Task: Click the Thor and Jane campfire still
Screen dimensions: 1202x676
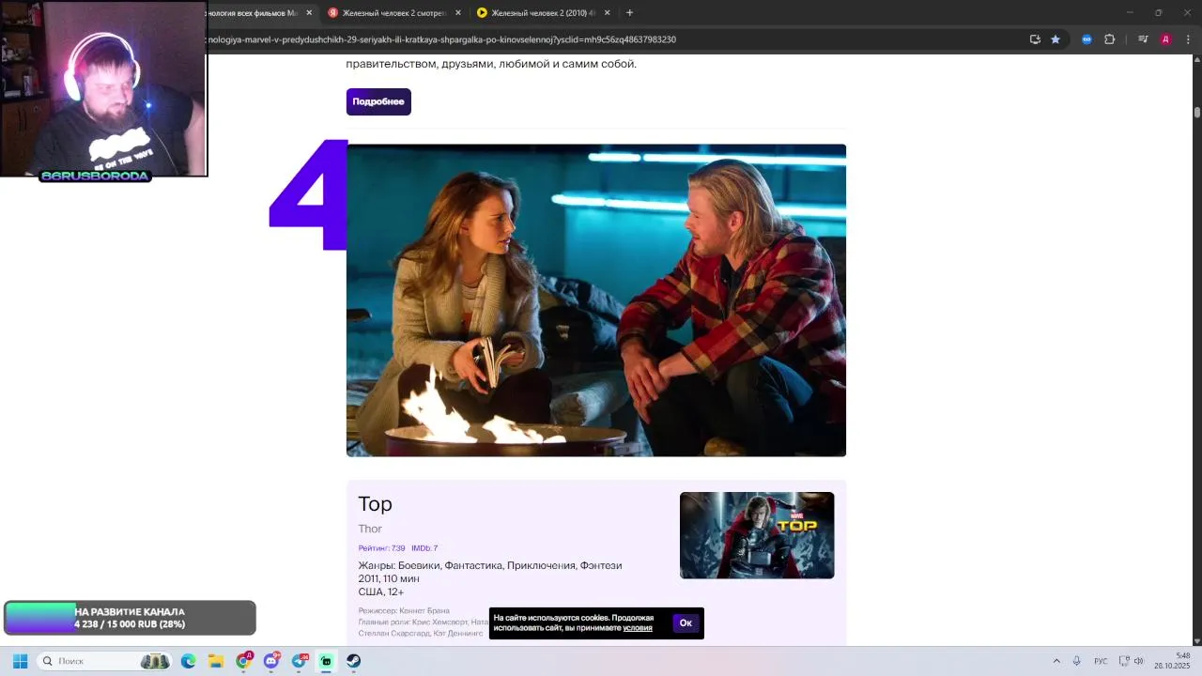Action: pos(596,300)
